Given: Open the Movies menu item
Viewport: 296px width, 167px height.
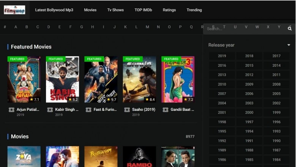Looking at the screenshot, I should 90,10.
